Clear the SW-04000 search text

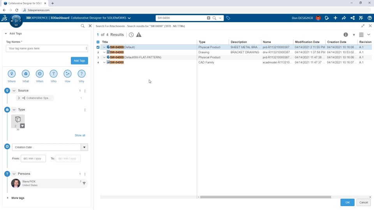(x=208, y=18)
